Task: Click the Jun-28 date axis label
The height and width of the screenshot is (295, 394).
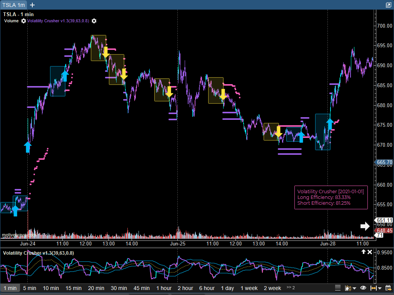Action: 328,244
